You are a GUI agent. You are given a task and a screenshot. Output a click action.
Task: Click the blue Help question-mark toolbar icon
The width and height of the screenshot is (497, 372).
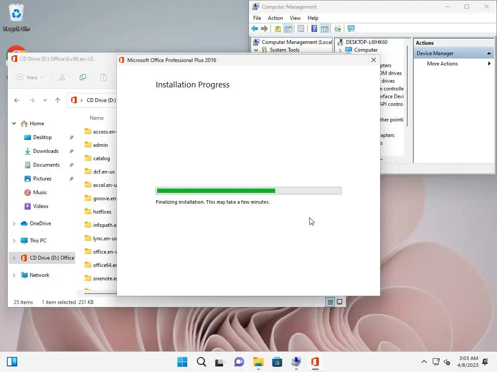coord(314,29)
